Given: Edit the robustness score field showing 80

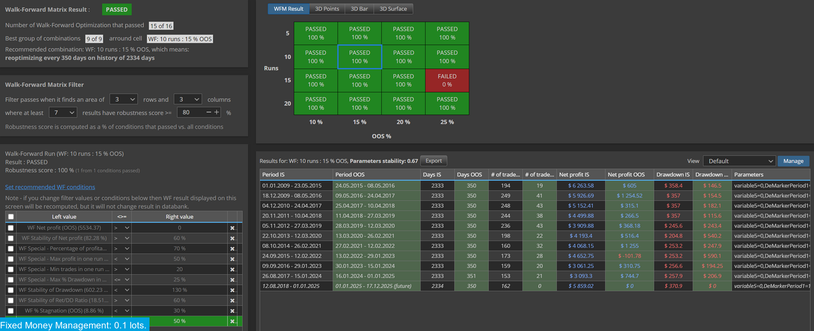Looking at the screenshot, I should click(x=191, y=113).
